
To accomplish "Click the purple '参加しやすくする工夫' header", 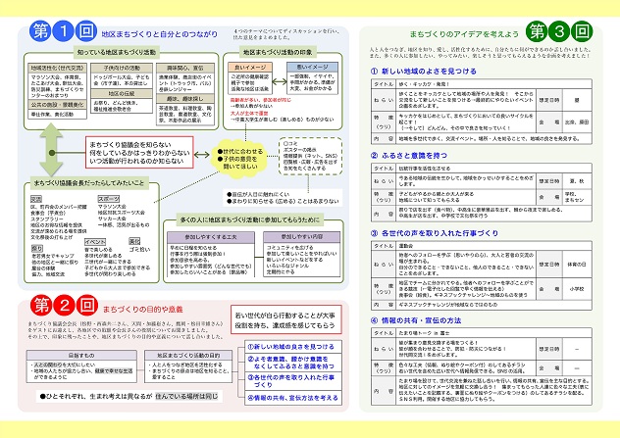I will click(211, 237).
